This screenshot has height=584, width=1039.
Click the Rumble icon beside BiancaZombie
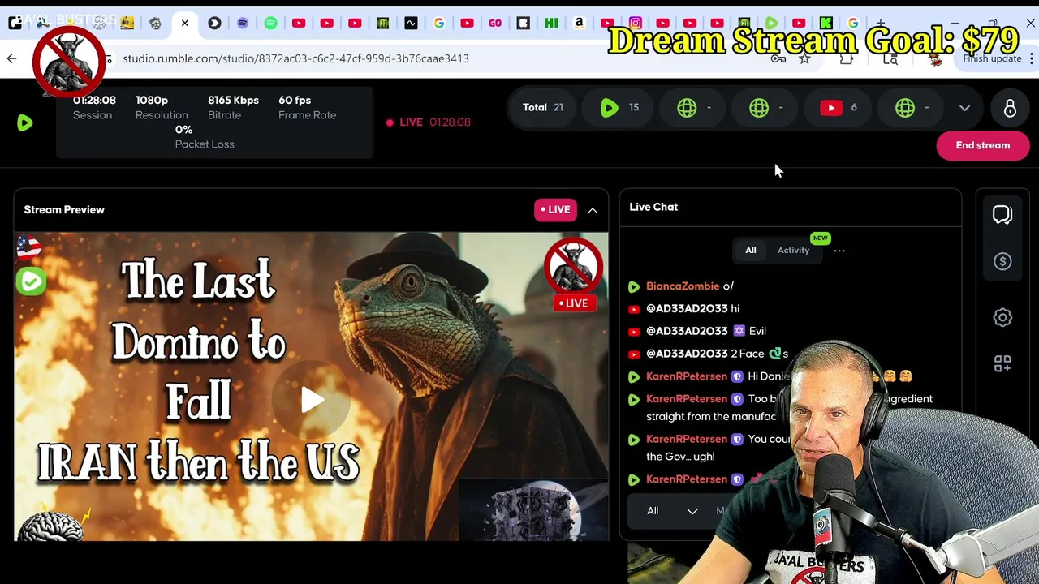[634, 286]
